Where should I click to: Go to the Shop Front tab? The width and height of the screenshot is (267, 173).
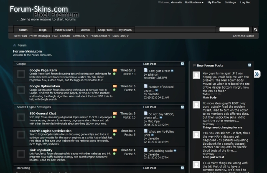tap(105, 30)
